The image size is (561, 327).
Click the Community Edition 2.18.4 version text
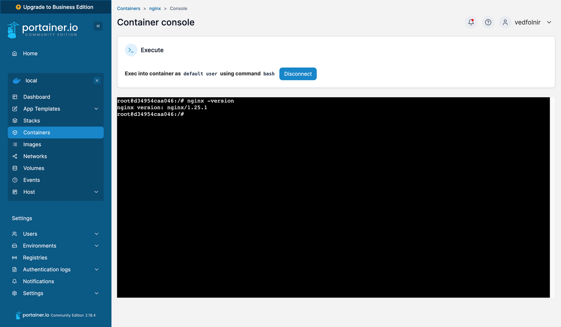[73, 315]
